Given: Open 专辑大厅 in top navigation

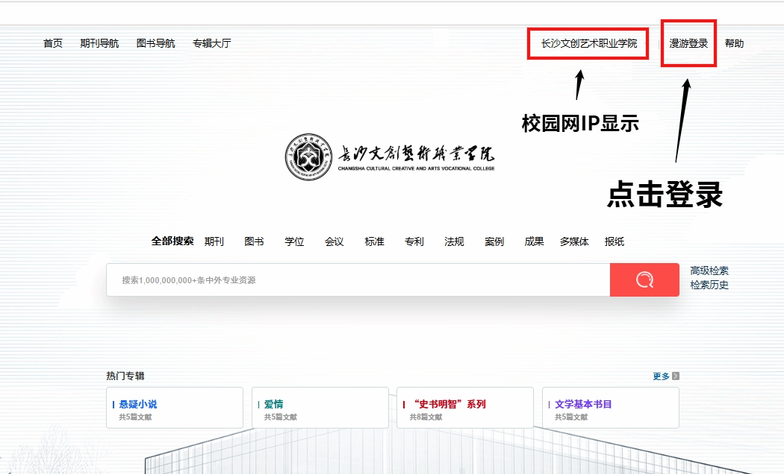Looking at the screenshot, I should (x=212, y=43).
